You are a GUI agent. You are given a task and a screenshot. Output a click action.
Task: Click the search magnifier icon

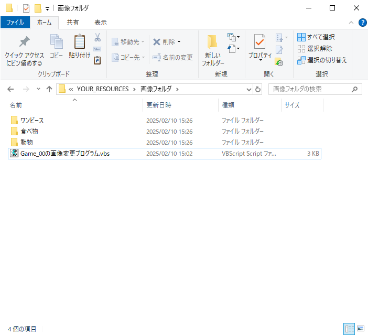pos(354,89)
